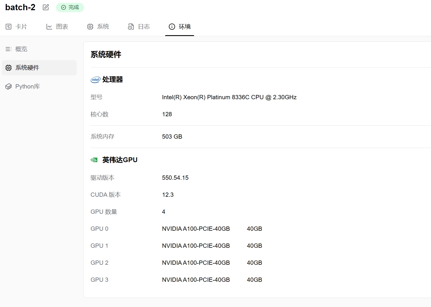Switch to the 图表 tab
Viewport: 431px width, 307px height.
tap(62, 26)
